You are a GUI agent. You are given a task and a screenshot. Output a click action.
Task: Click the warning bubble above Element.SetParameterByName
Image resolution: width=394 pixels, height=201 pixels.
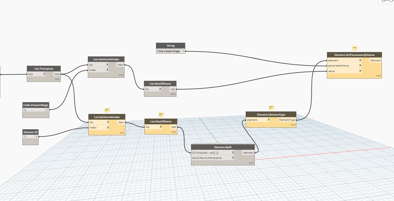coord(355,48)
